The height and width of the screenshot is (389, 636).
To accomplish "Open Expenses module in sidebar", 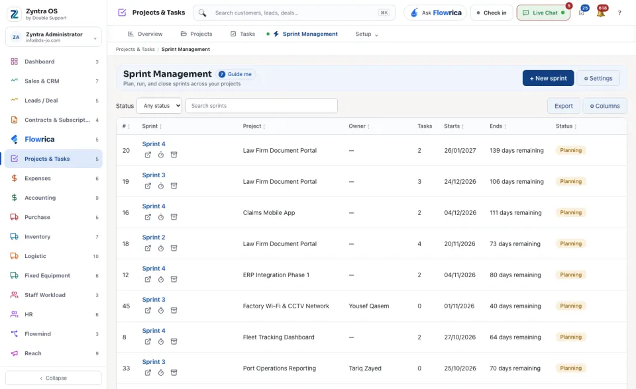I will tap(54, 179).
